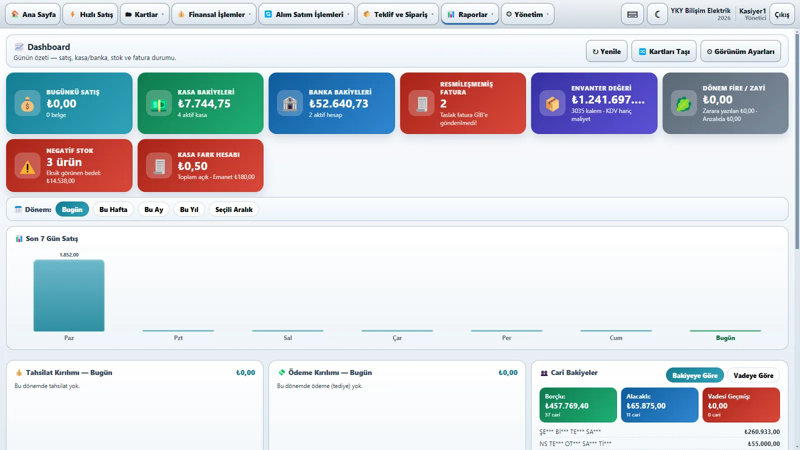Screen dimensions: 800x450
Task: Click the people icon beside Cari Bakiyeler
Action: [x=544, y=373]
